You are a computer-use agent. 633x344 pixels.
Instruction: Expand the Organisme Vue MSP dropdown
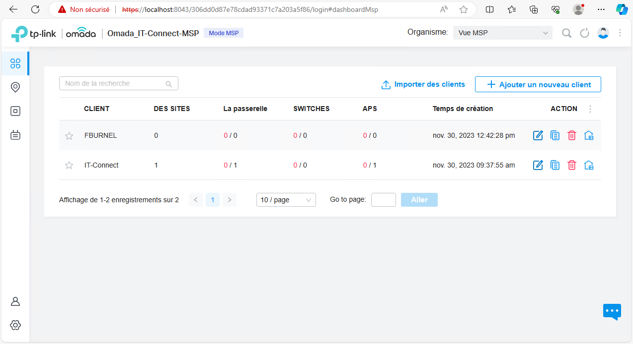point(503,33)
